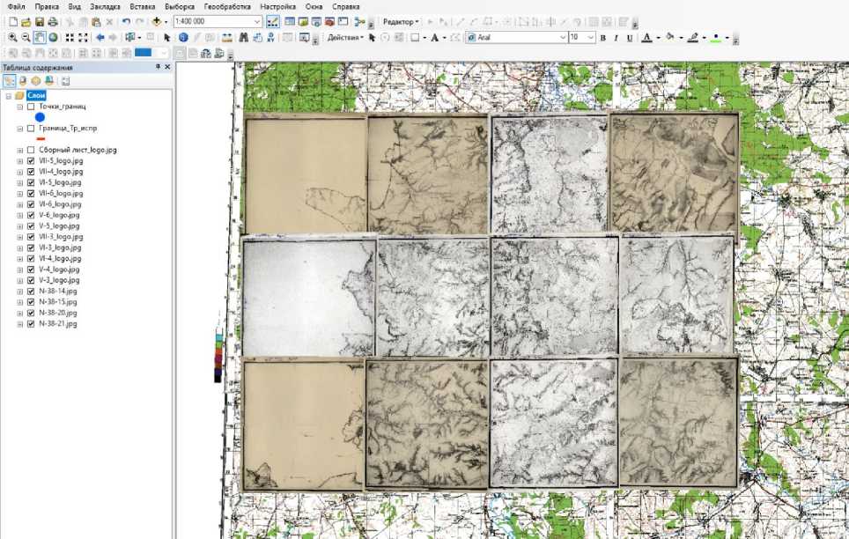This screenshot has width=849, height=539.
Task: Turn off the N-38-14.jpg layer checkbox
Action: [x=32, y=291]
